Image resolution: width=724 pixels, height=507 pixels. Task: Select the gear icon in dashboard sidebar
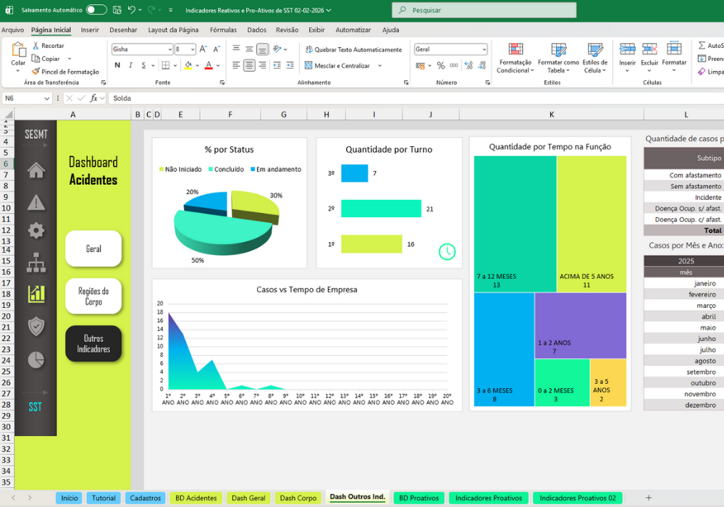tap(36, 230)
